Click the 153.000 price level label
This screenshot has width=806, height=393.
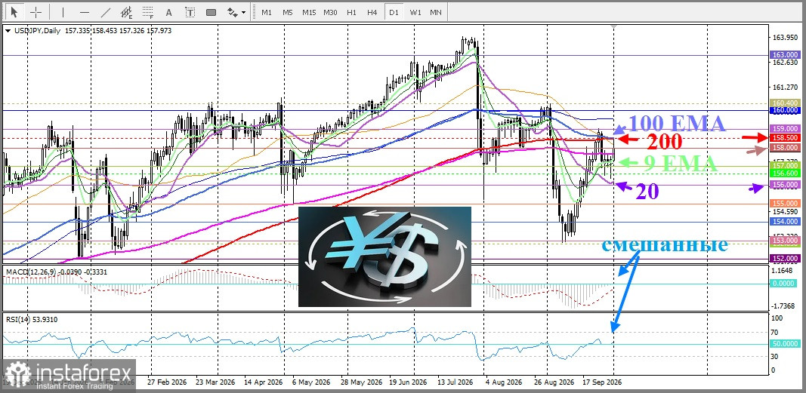[785, 240]
